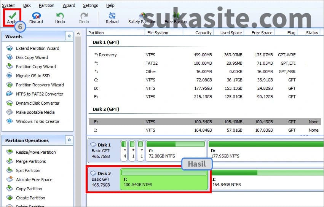This screenshot has width=324, height=207.
Task: Open Free Backup tool
Action: (x=176, y=18)
